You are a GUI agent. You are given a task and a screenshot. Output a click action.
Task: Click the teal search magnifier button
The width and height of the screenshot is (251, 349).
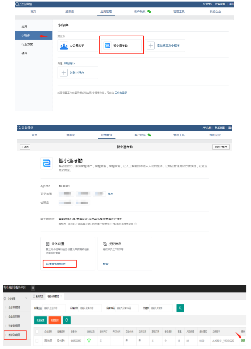(180, 308)
